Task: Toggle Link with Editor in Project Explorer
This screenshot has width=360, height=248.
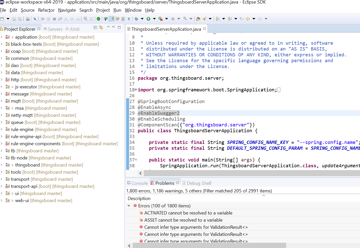Action: pyautogui.click(x=101, y=27)
